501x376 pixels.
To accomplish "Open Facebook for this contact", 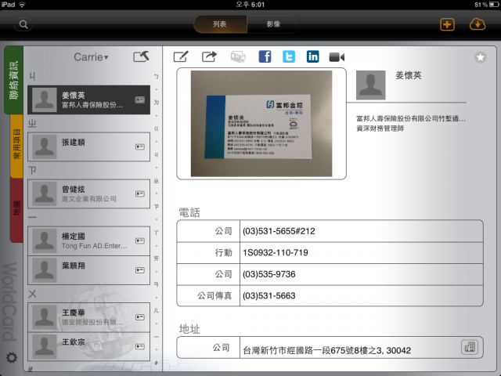I will point(265,57).
